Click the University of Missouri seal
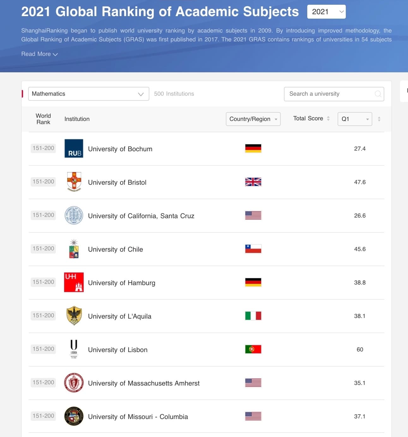The width and height of the screenshot is (408, 437). 74,416
